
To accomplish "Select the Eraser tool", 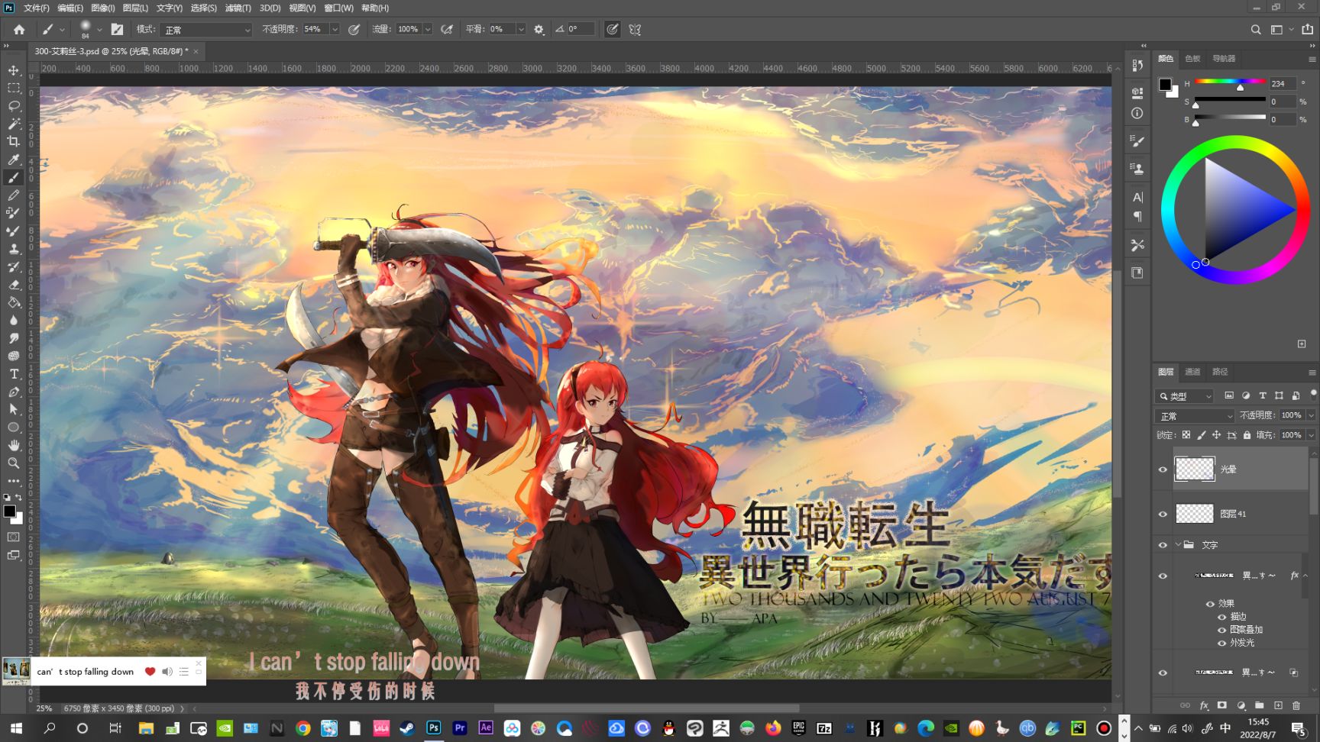I will click(14, 285).
